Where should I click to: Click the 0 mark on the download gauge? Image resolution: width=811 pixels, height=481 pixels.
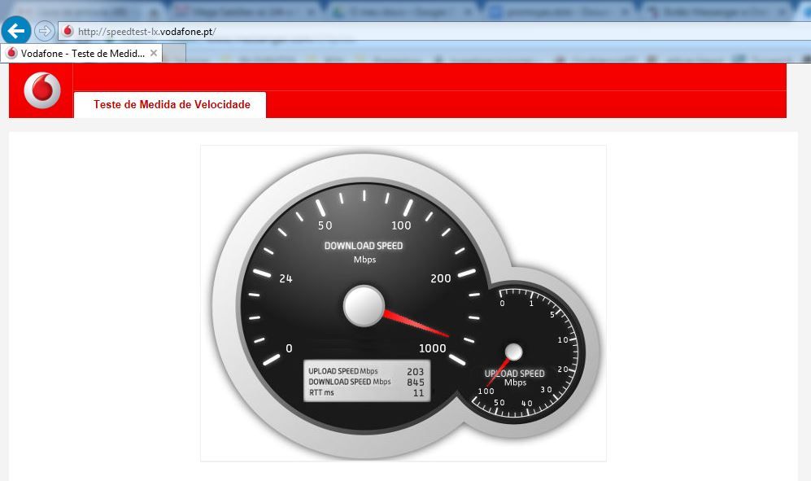(x=289, y=348)
